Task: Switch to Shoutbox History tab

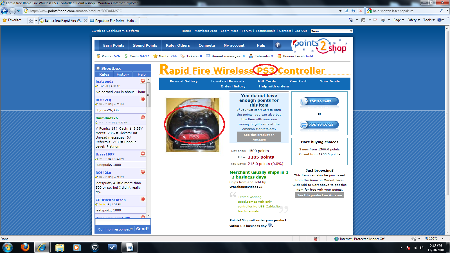Action: coord(123,74)
